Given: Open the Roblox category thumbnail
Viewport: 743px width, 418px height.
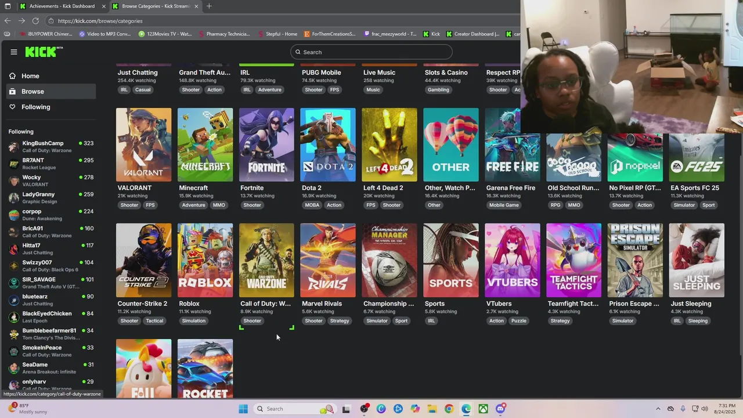Looking at the screenshot, I should [x=205, y=260].
